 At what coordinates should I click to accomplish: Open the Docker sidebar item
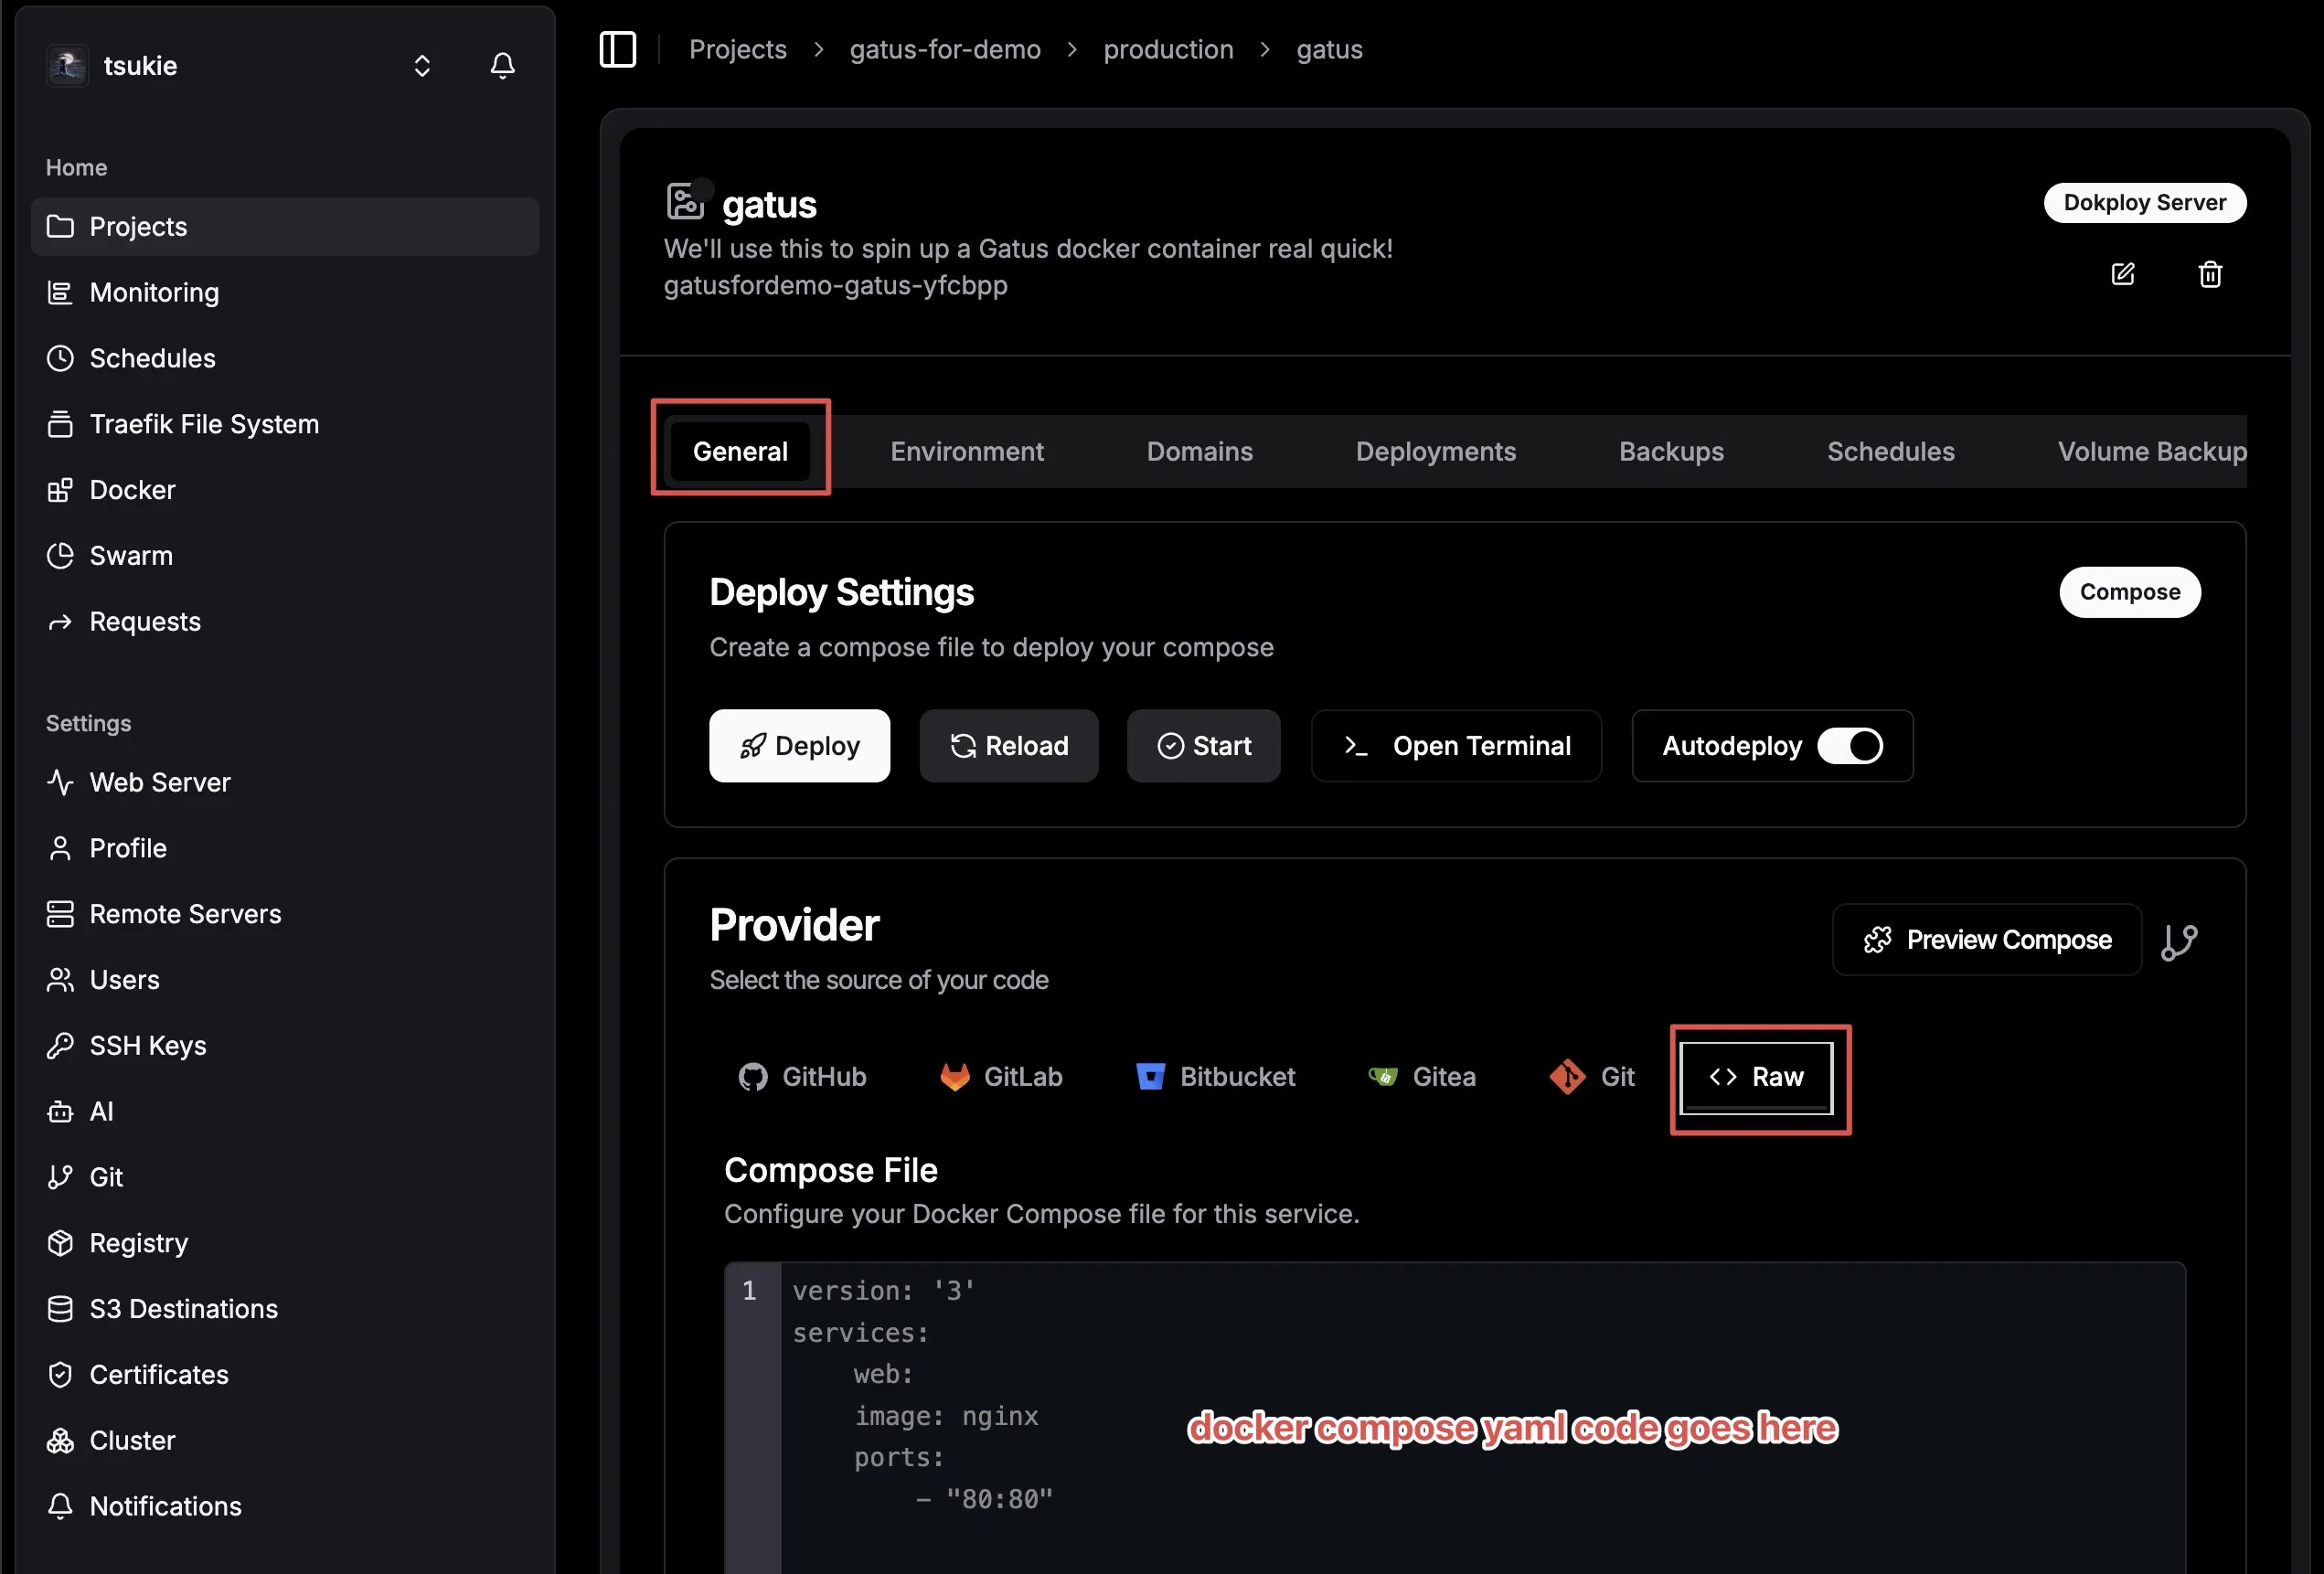(x=132, y=490)
